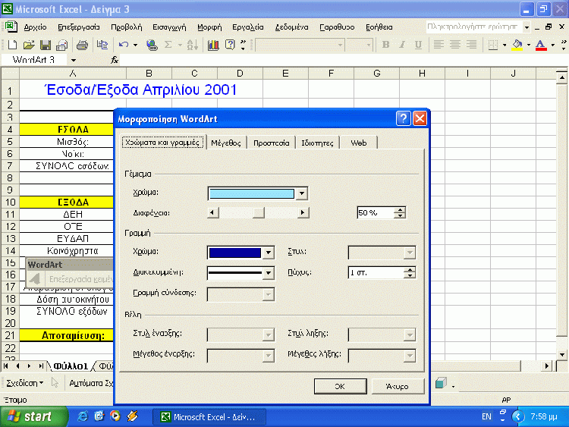The height and width of the screenshot is (427, 569).
Task: Click the Copy icon in toolbar
Action: coord(102,45)
